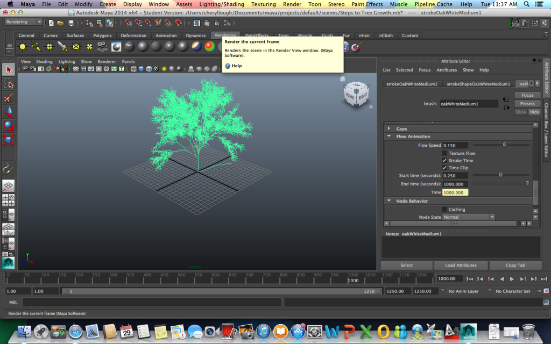
Task: Enable the Snap to Grids magnet icon
Action: tap(129, 23)
